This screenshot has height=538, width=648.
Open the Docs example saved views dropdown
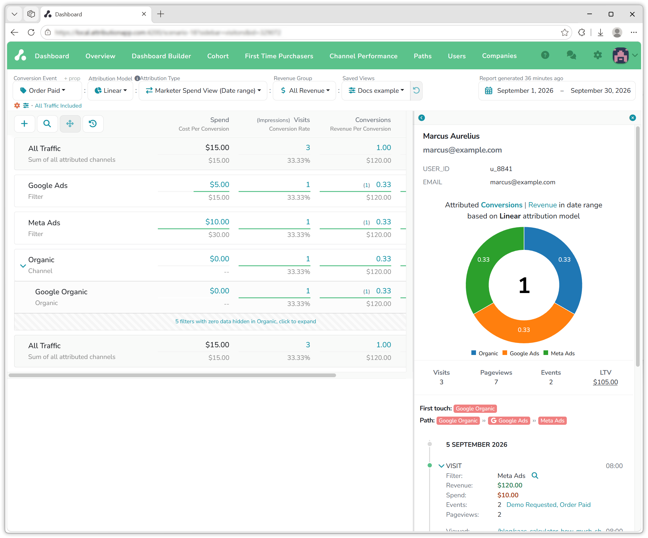[376, 91]
